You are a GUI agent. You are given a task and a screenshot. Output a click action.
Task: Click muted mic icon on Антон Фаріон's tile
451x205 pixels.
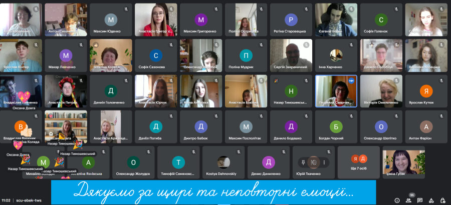click(441, 115)
